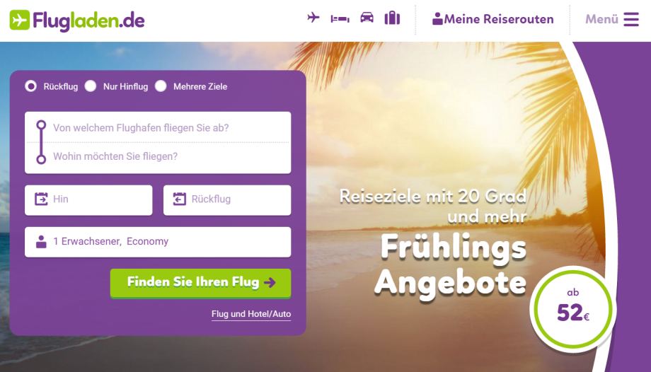
Task: Select the Mehrere Ziele radio button
Action: click(161, 86)
